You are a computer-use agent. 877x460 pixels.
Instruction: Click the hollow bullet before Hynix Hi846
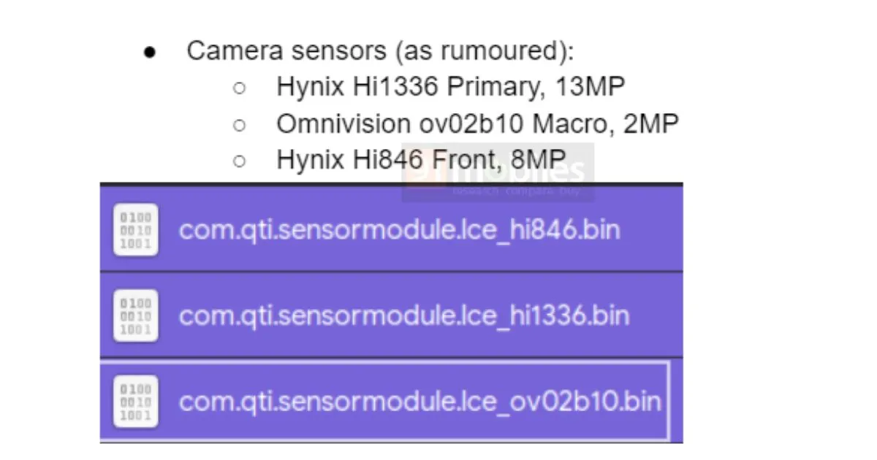click(239, 161)
